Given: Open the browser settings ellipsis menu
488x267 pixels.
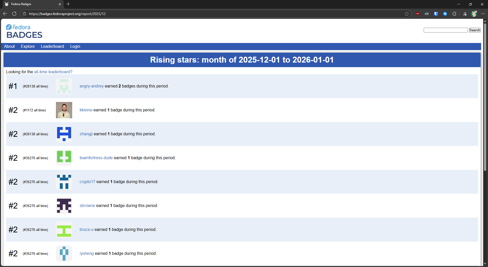Looking at the screenshot, I should 483,14.
